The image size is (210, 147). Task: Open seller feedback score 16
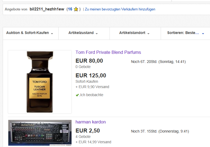[x=70, y=9]
